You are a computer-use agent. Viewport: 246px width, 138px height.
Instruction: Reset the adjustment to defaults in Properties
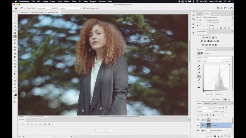pyautogui.click(x=221, y=100)
